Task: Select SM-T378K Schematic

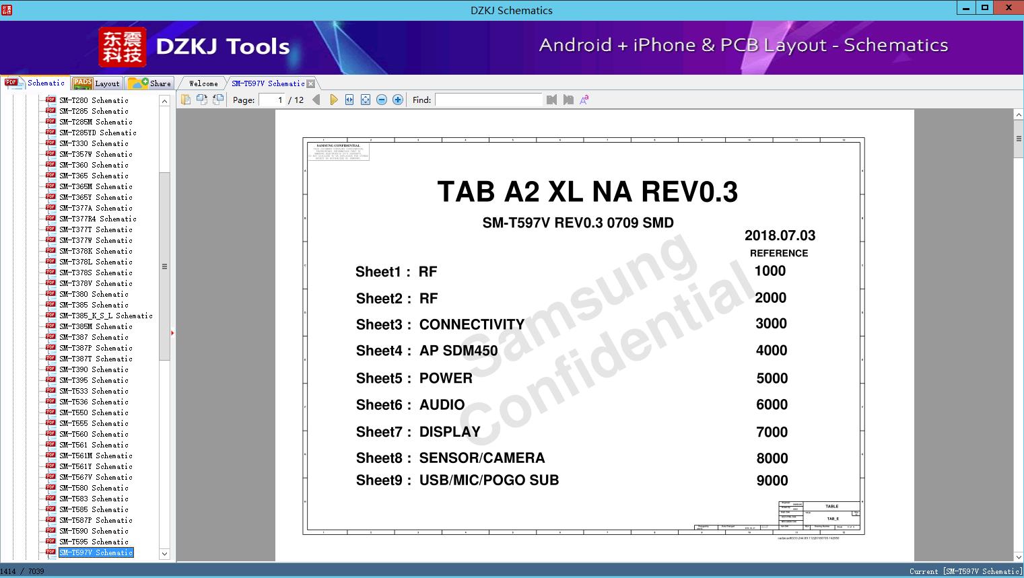Action: [96, 251]
